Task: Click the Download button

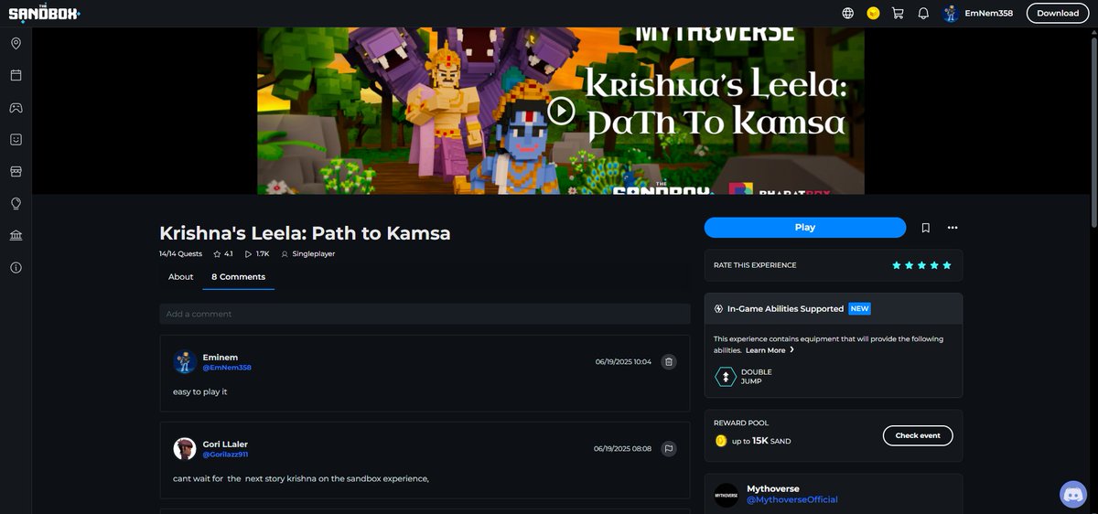Action: (1058, 13)
